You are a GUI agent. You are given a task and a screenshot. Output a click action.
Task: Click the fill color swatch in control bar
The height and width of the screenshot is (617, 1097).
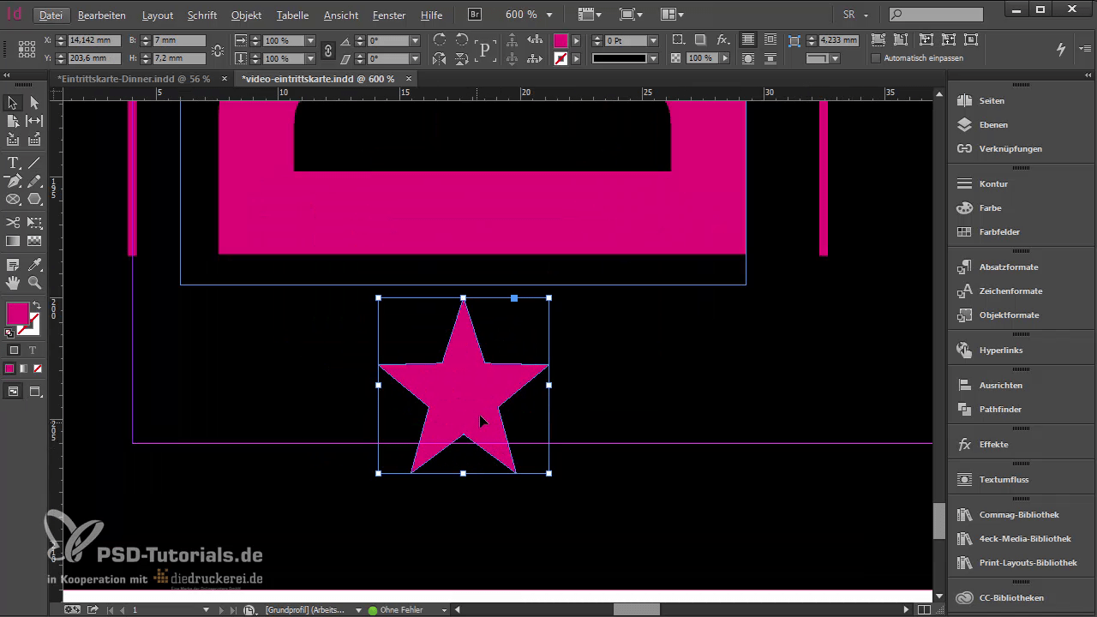[560, 40]
